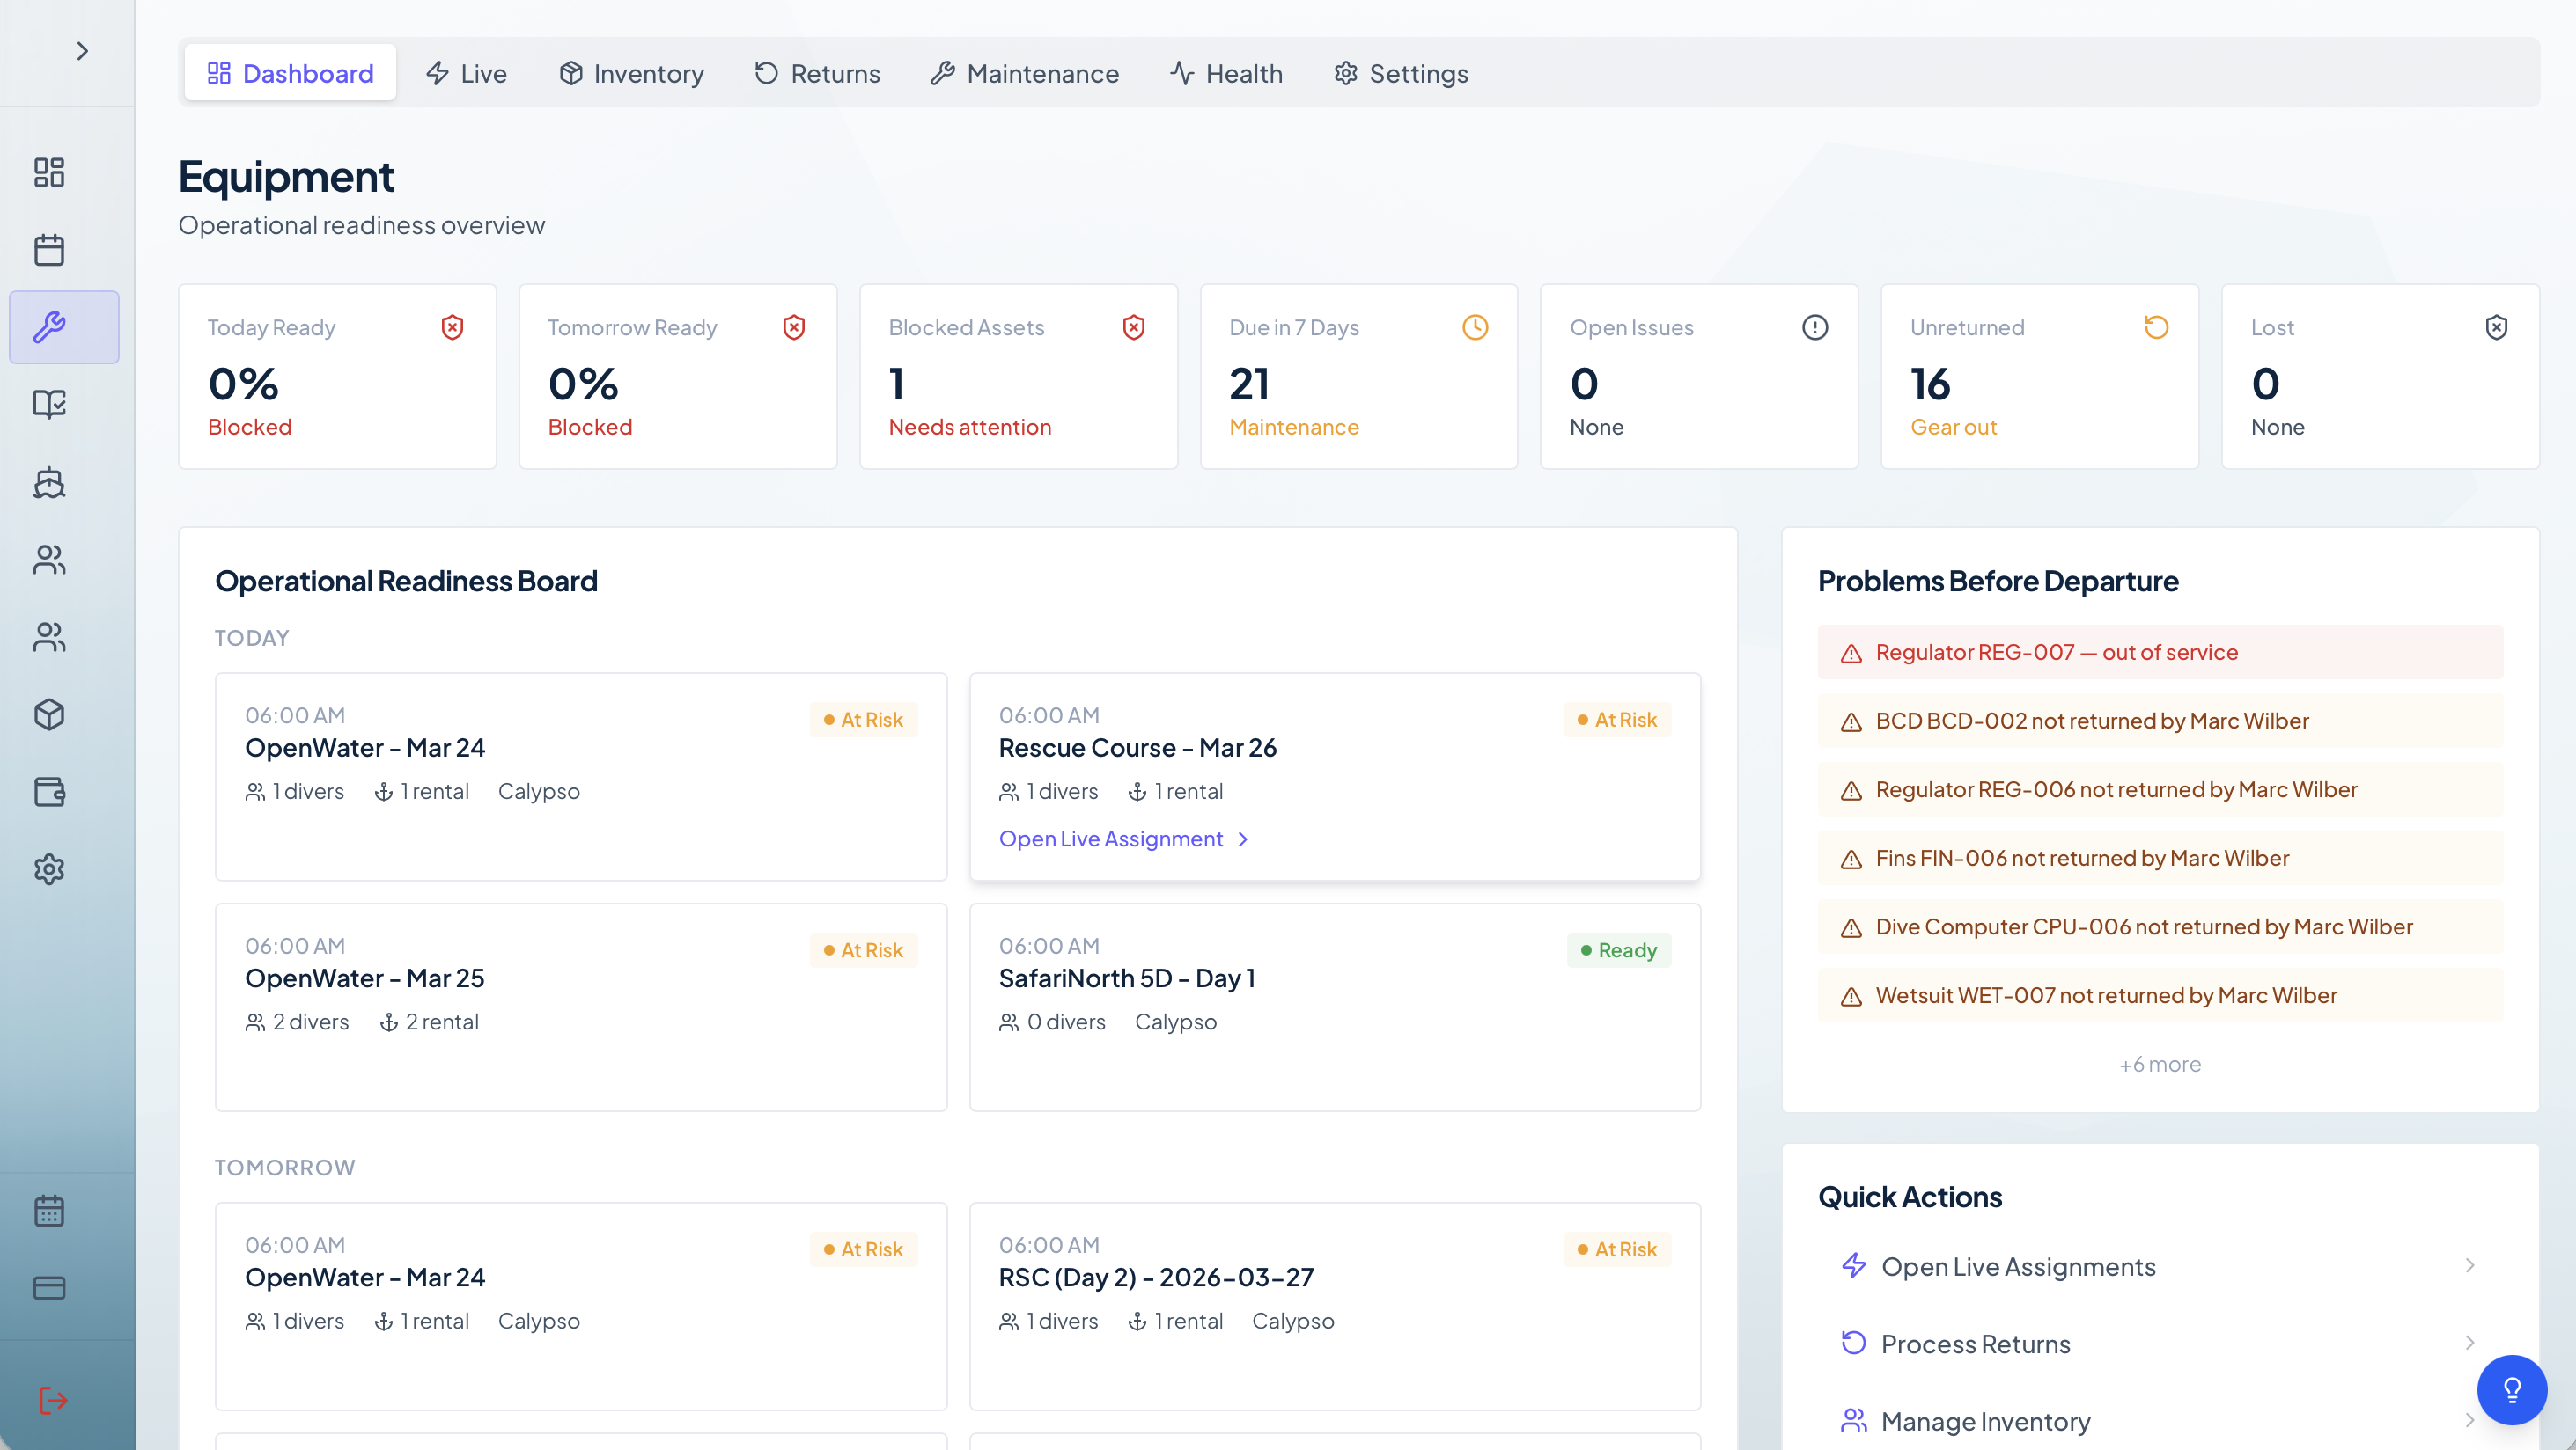
Task: Open the lower people icon in sidebar
Action: click(49, 636)
